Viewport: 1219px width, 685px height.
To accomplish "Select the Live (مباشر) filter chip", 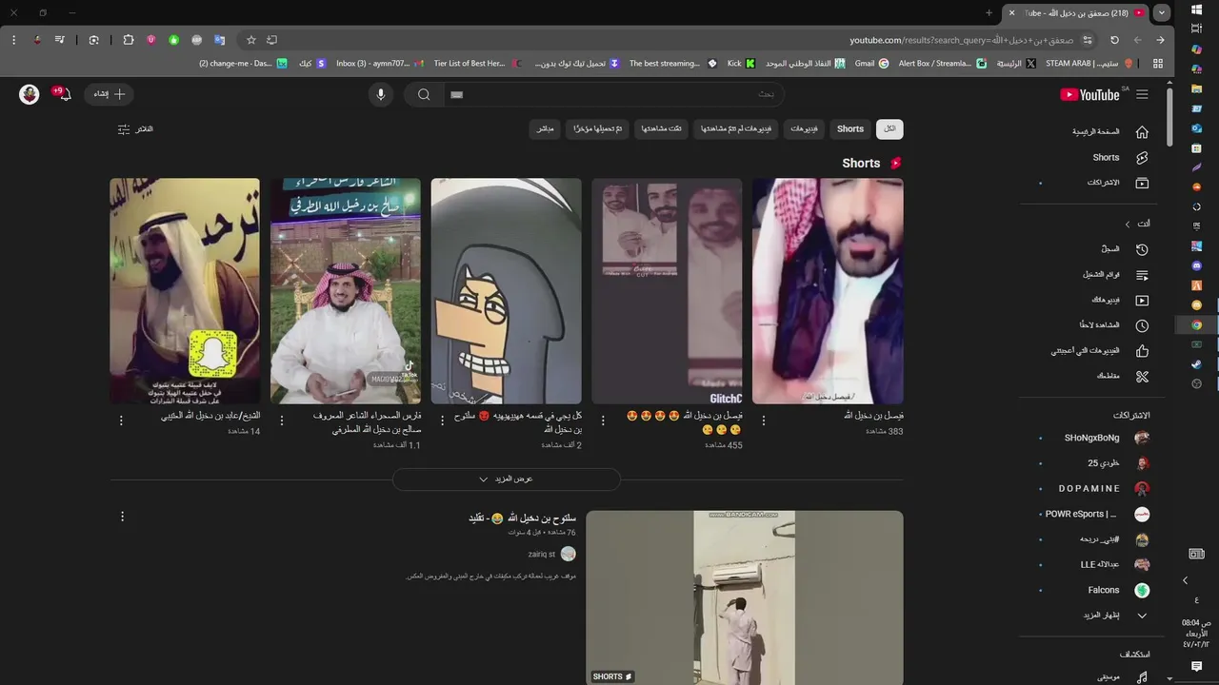I will [545, 129].
